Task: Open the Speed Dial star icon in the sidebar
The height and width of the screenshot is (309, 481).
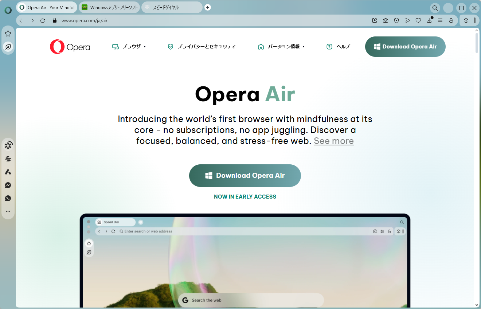Action: [x=8, y=33]
